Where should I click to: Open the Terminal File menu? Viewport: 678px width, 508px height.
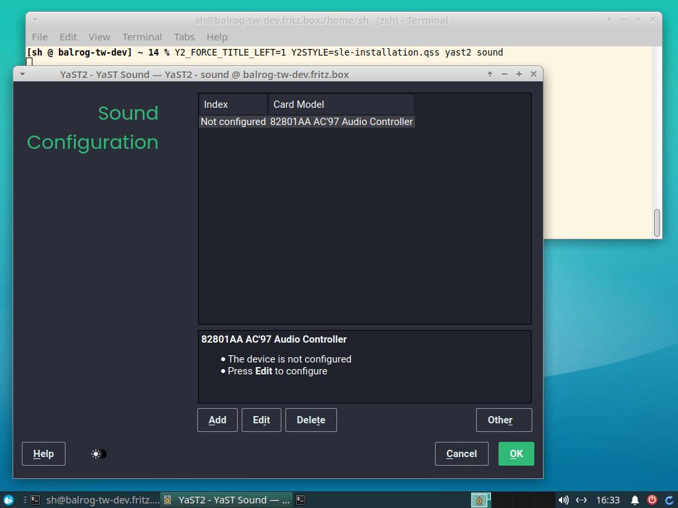pos(40,37)
